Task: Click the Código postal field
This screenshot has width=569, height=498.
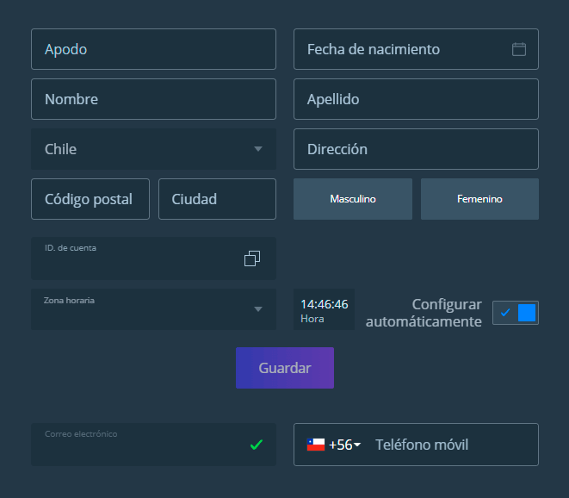Action: [90, 199]
